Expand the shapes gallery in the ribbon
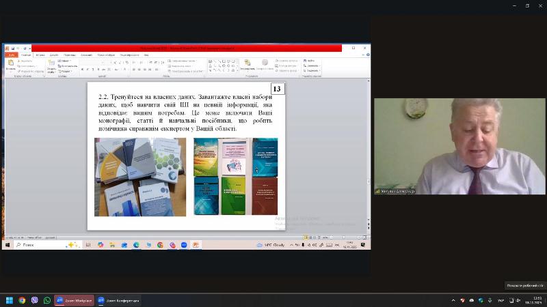 click(x=237, y=70)
